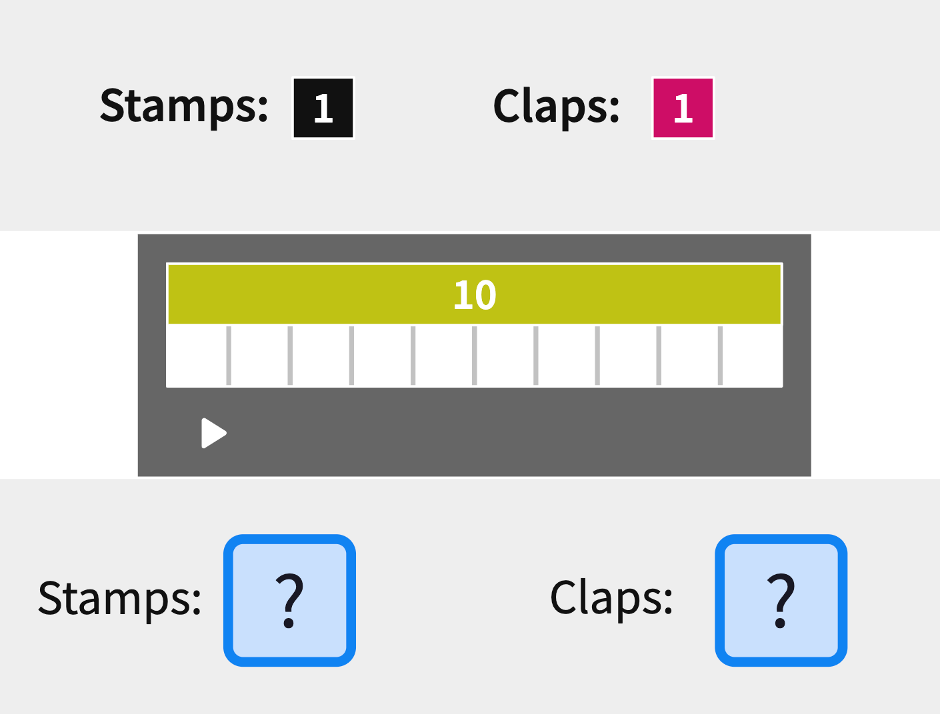This screenshot has width=940, height=714.
Task: Click the second gray tick mark from left
Action: tap(290, 355)
